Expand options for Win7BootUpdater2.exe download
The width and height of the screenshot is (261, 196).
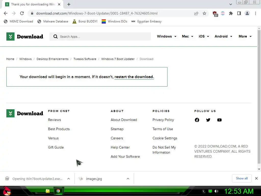click(x=68, y=179)
